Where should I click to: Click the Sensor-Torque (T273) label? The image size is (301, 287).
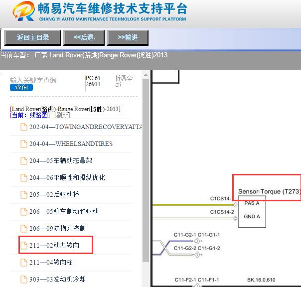269,191
